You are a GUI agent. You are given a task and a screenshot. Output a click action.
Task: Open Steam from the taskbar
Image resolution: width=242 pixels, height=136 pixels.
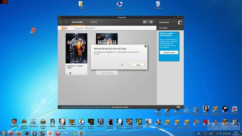[x=42, y=133]
